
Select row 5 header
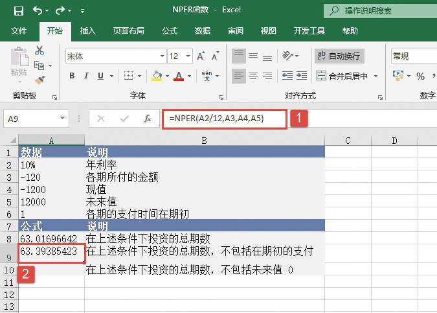9,202
